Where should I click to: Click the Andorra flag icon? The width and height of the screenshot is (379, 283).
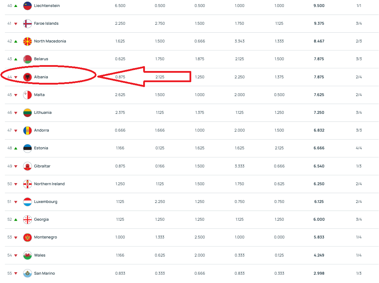point(27,131)
